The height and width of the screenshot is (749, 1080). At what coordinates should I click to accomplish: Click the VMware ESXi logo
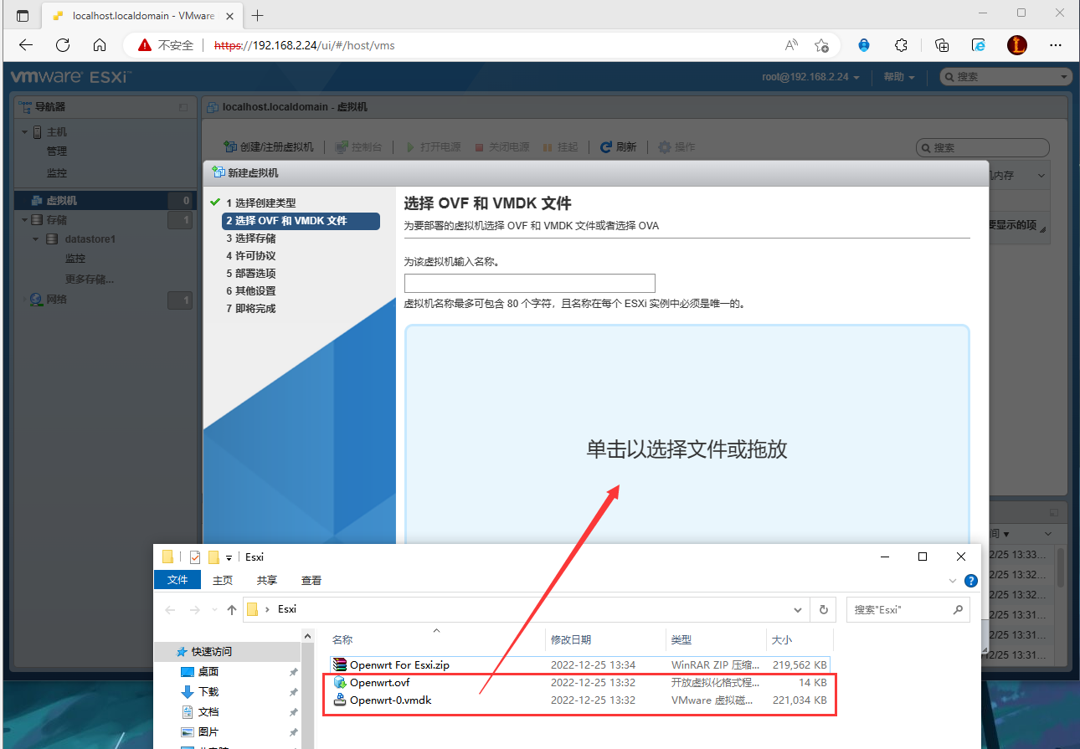(69, 77)
